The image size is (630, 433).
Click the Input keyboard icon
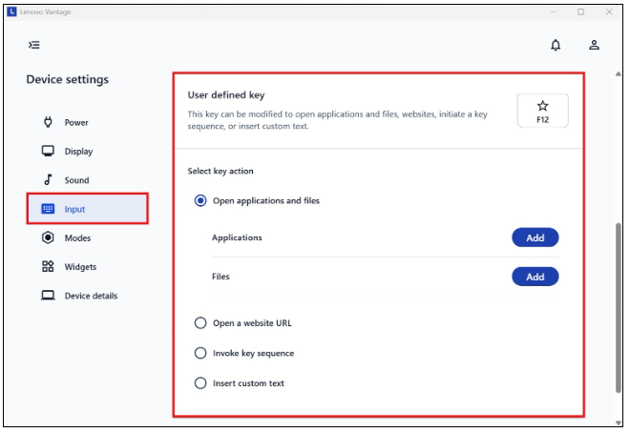click(48, 209)
